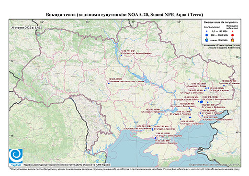
Task: Click the large blue circle in legend
Action: (x=207, y=35)
